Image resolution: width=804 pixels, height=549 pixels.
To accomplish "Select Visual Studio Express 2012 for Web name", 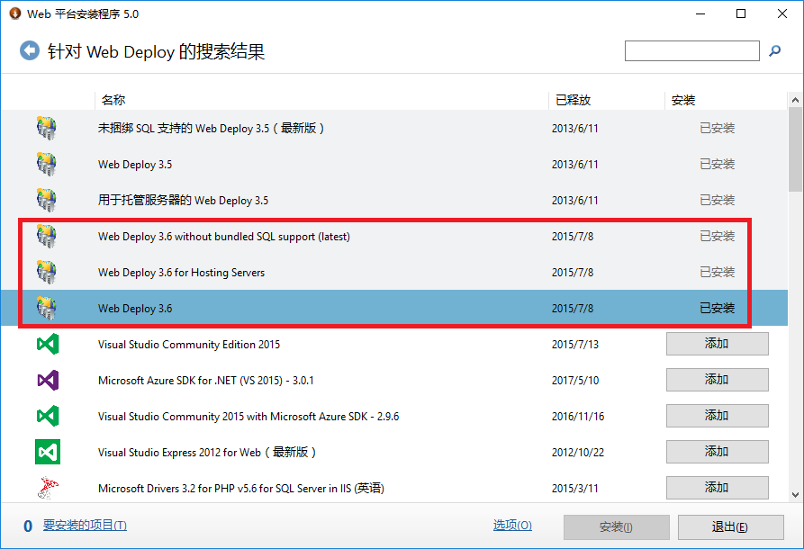I will (x=207, y=452).
